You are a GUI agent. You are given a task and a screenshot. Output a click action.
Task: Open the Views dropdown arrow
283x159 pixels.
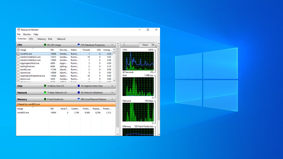153,45
